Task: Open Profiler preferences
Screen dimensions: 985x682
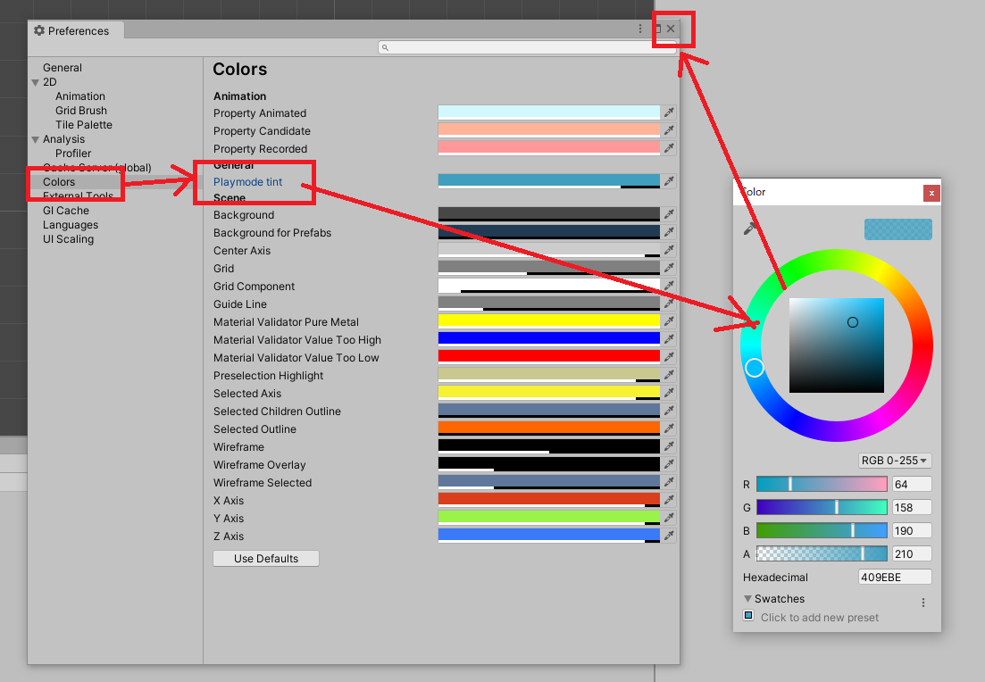Action: (x=73, y=154)
